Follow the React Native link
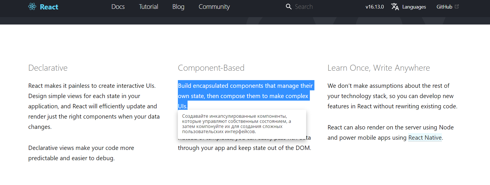This screenshot has height=185, width=490. (425, 138)
